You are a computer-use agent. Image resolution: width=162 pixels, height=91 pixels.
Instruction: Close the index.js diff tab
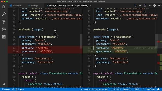[x=90, y=6]
